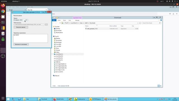Click the connection parameters text area
The image size is (179, 101).
(x=30, y=38)
